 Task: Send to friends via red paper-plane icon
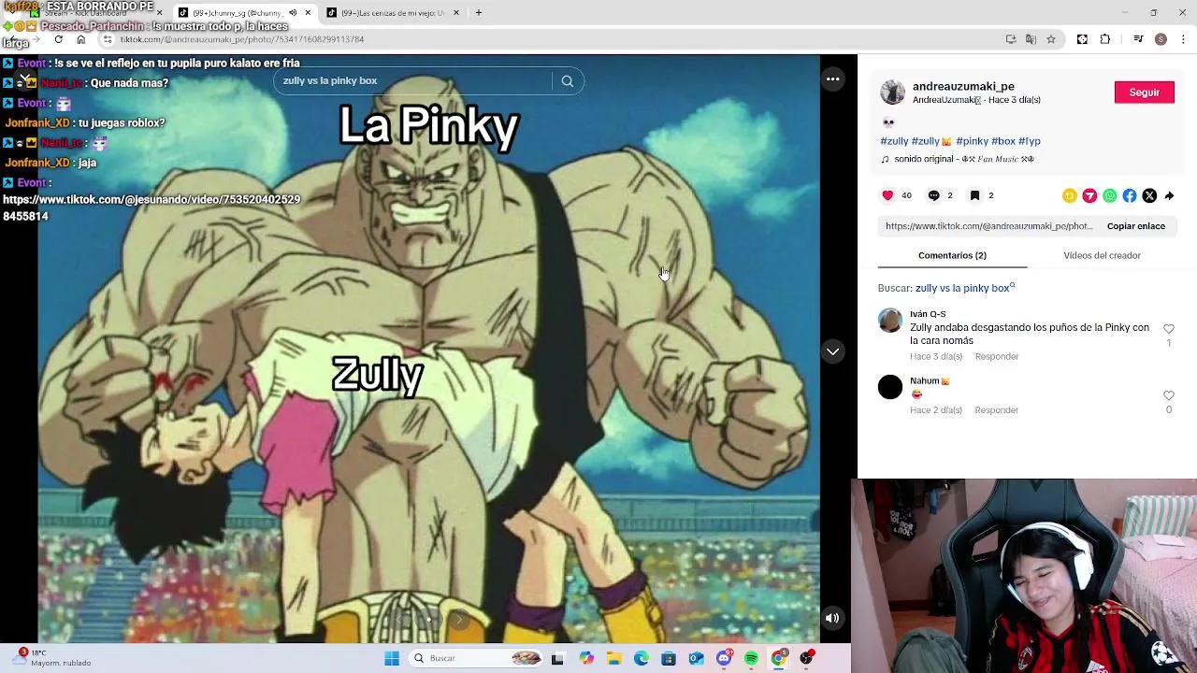[x=1089, y=195]
